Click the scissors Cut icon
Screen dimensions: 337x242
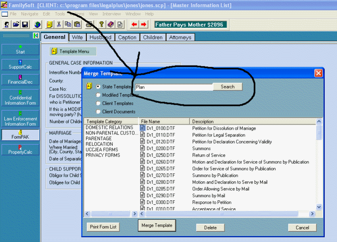pos(59,25)
